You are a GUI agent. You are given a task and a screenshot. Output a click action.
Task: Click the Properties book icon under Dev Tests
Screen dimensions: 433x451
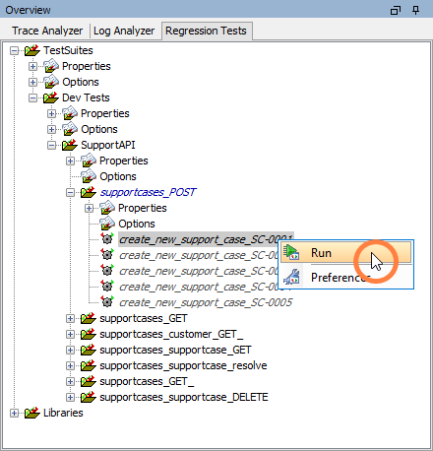[70, 113]
